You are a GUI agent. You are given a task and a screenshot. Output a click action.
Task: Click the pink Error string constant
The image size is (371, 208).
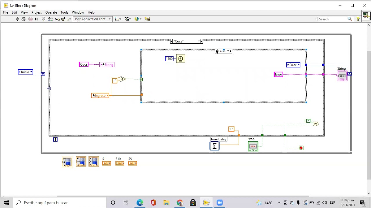tap(279, 75)
